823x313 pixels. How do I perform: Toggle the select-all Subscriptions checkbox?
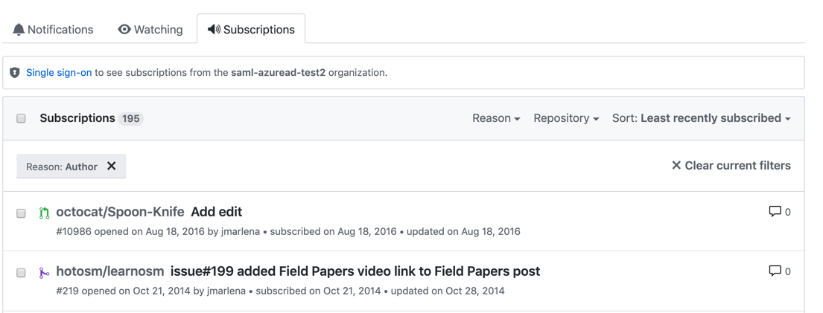click(22, 118)
